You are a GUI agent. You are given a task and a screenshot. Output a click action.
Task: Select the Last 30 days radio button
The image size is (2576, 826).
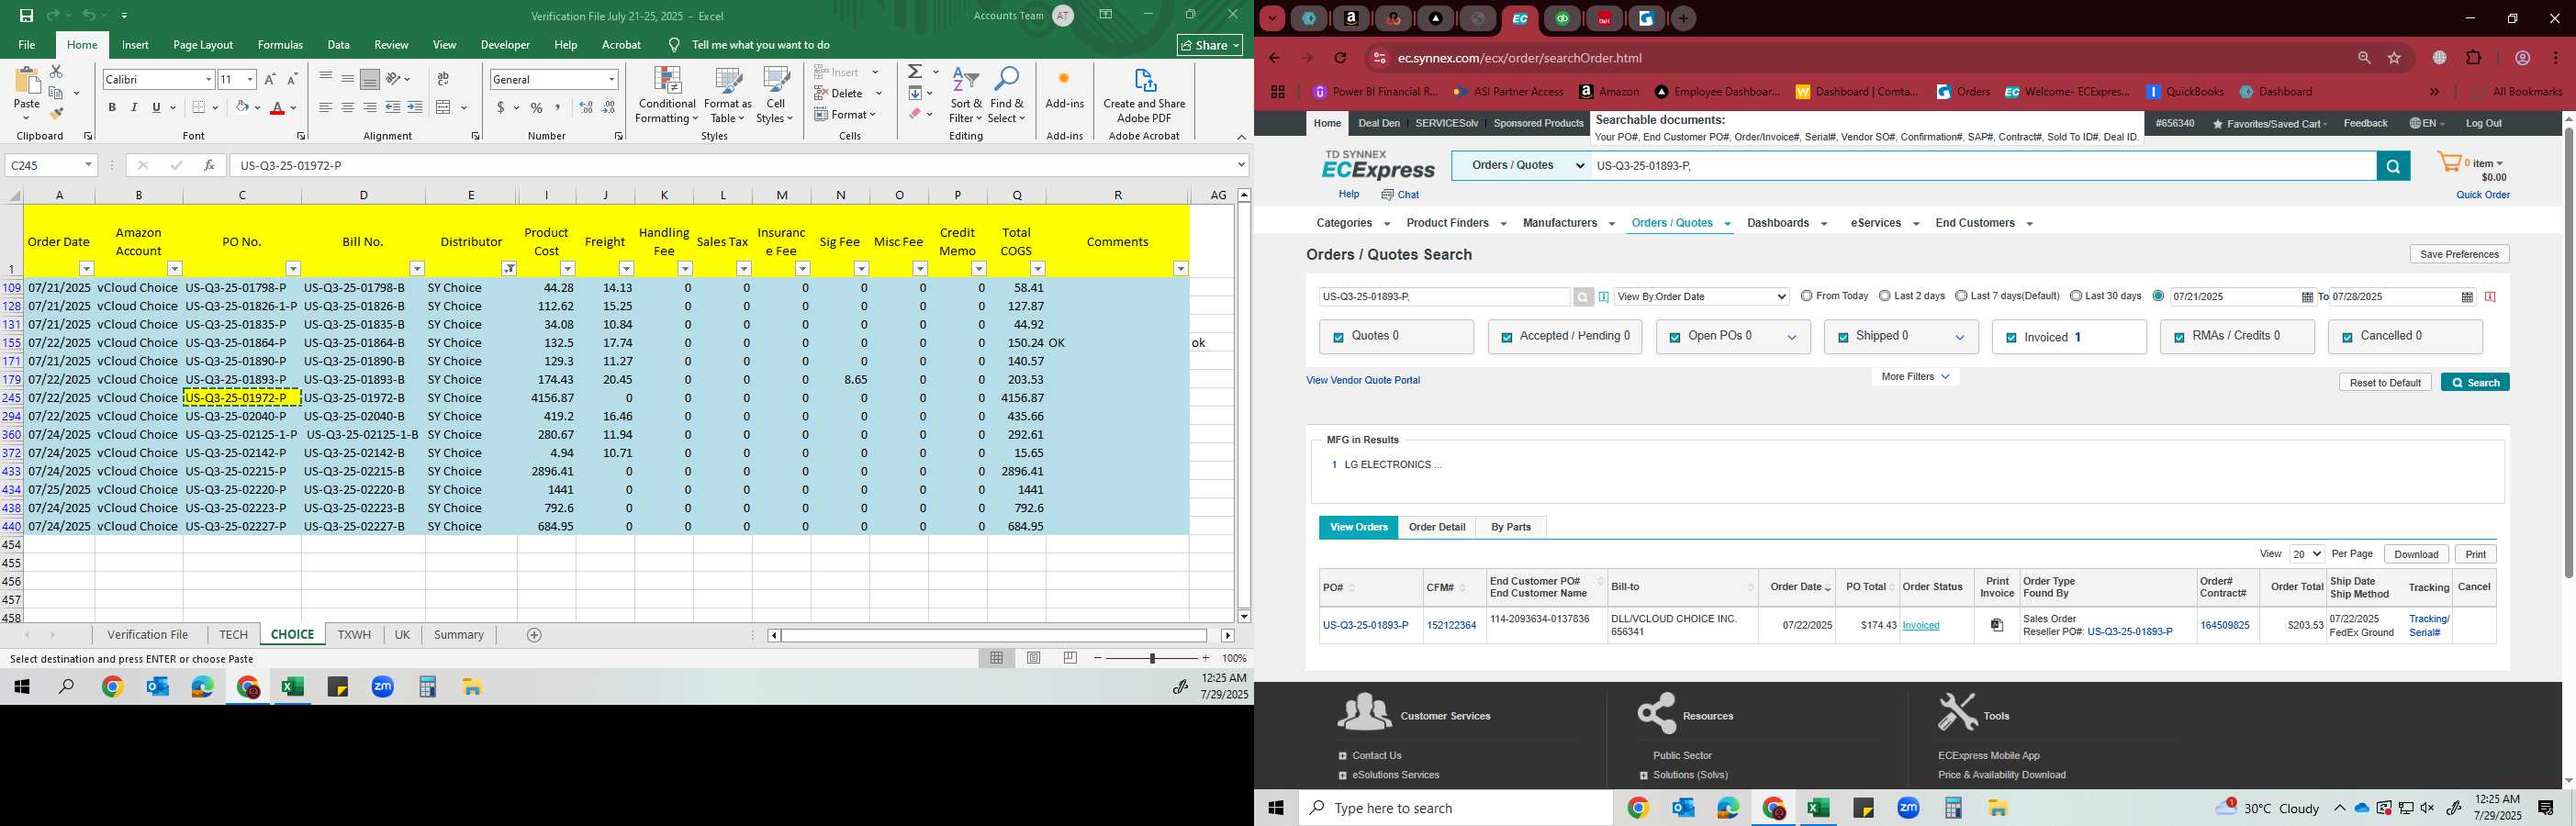[x=2076, y=296]
